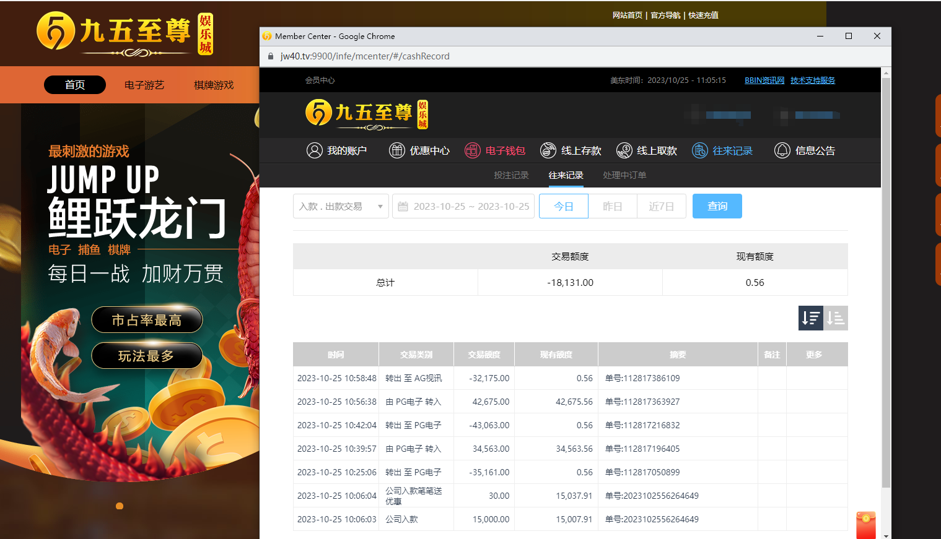The width and height of the screenshot is (941, 539).
Task: Click the address bar URL
Action: (x=365, y=56)
